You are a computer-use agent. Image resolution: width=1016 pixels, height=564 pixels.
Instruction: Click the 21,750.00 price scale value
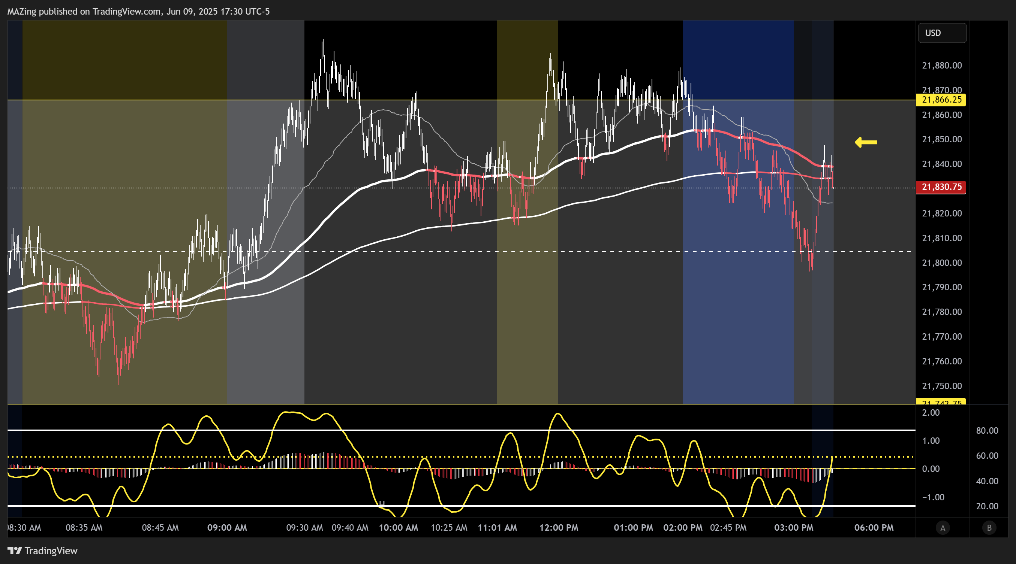(942, 386)
